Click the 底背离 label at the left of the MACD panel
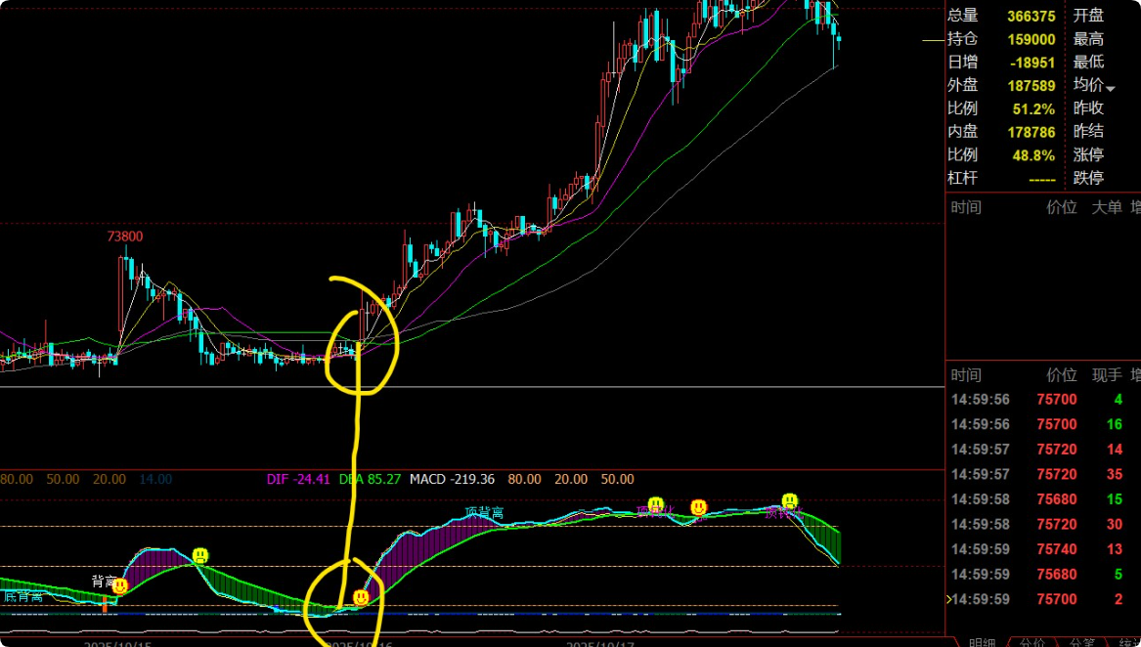Viewport: 1141px width, 647px height. 23,596
